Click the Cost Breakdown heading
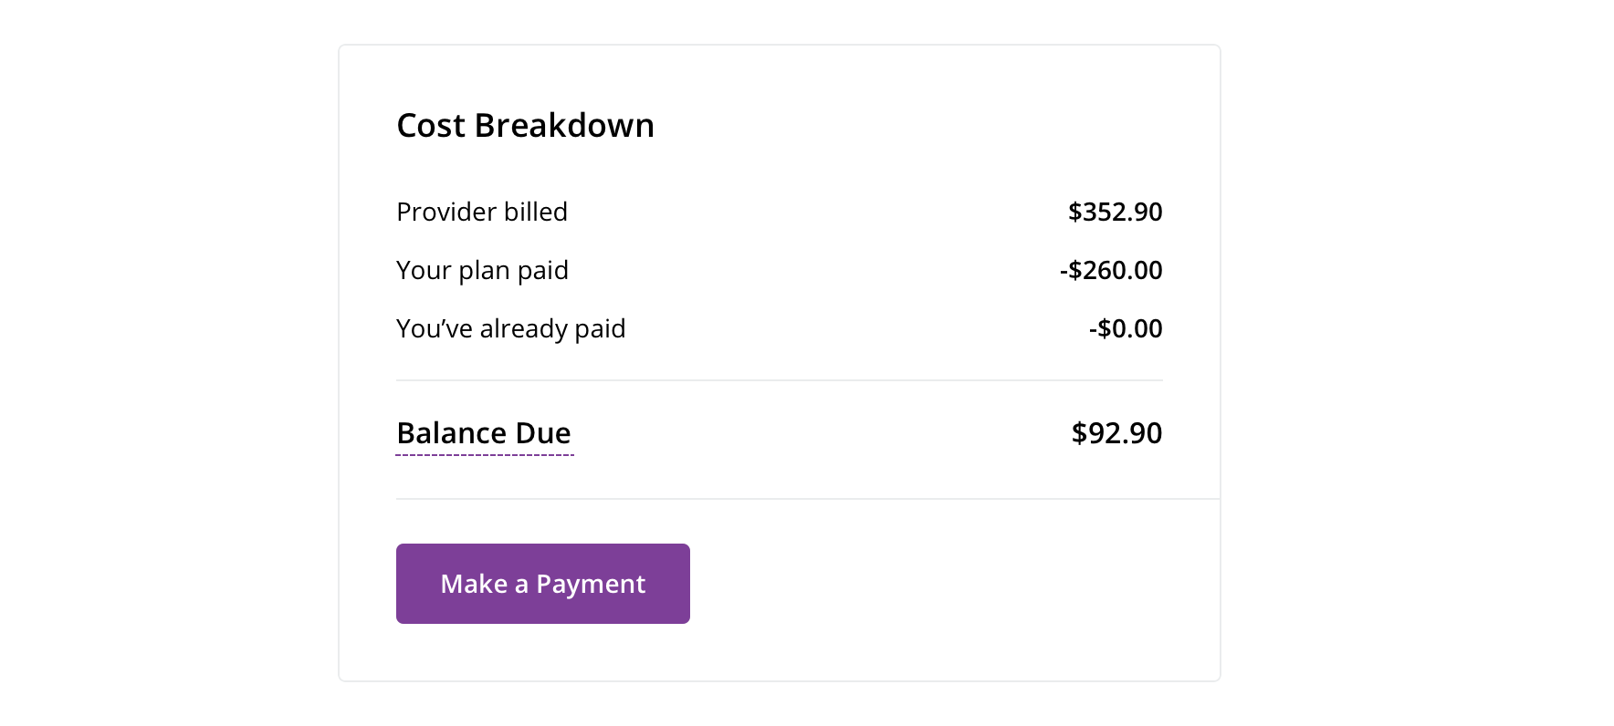Screen dimensions: 1614x726 [525, 125]
